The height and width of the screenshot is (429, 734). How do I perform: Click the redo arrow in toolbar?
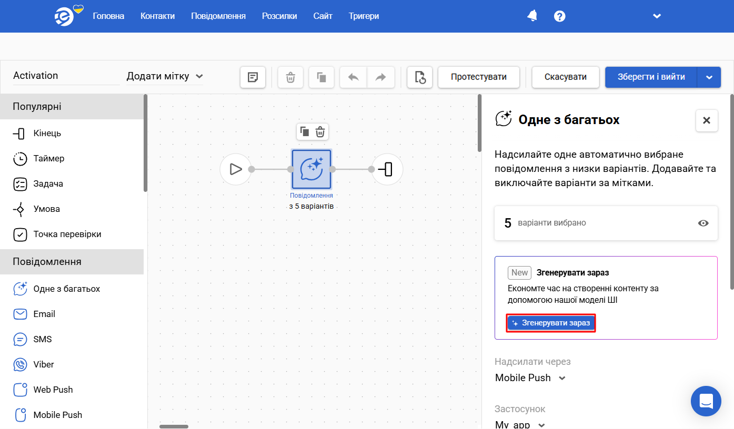pos(380,77)
